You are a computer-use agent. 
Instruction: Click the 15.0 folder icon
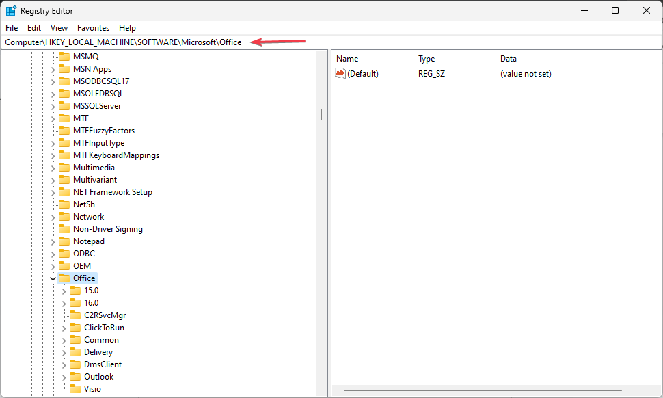pos(75,290)
